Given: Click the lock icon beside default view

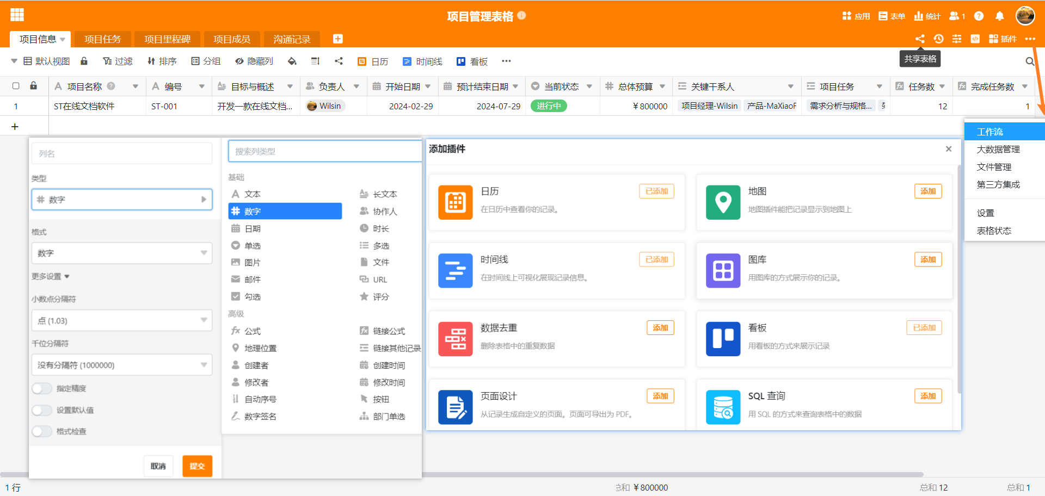Looking at the screenshot, I should coord(84,61).
